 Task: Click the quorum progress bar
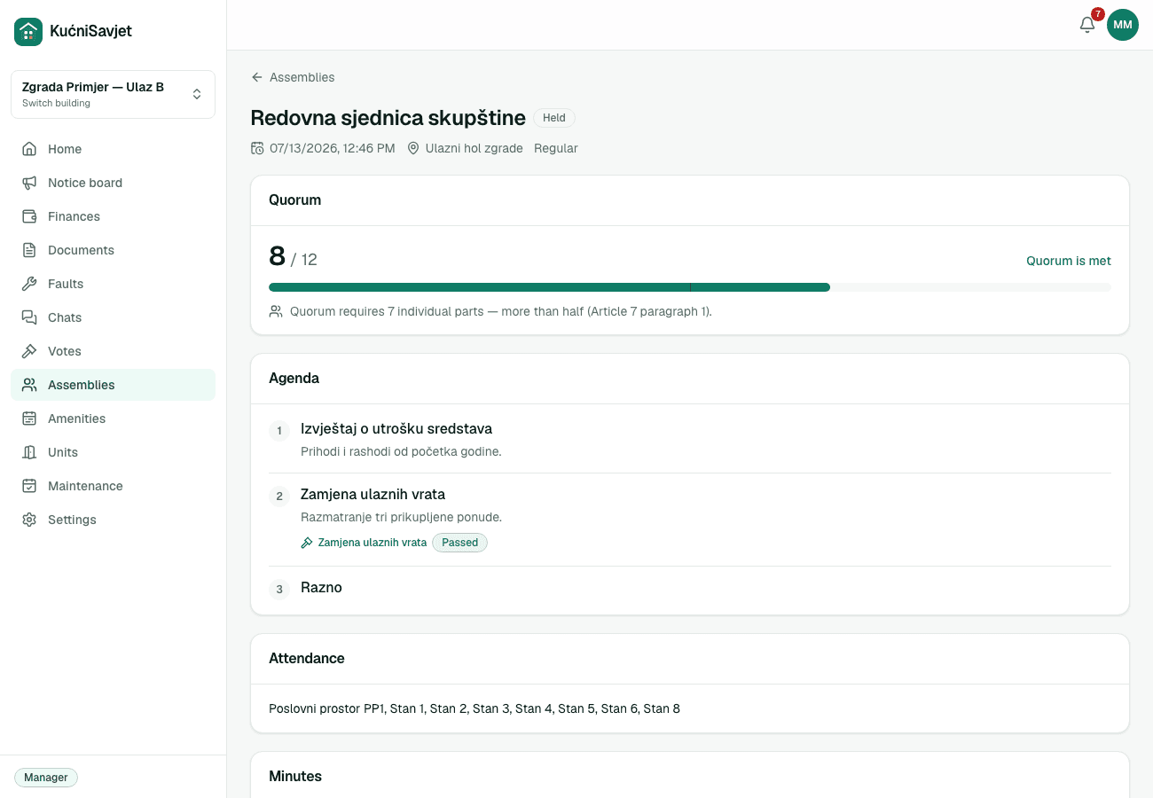tap(690, 287)
